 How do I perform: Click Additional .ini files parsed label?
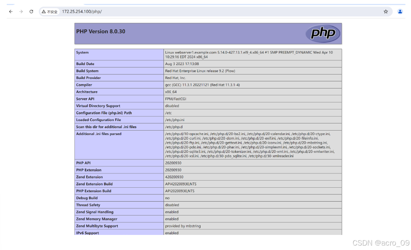click(x=99, y=134)
